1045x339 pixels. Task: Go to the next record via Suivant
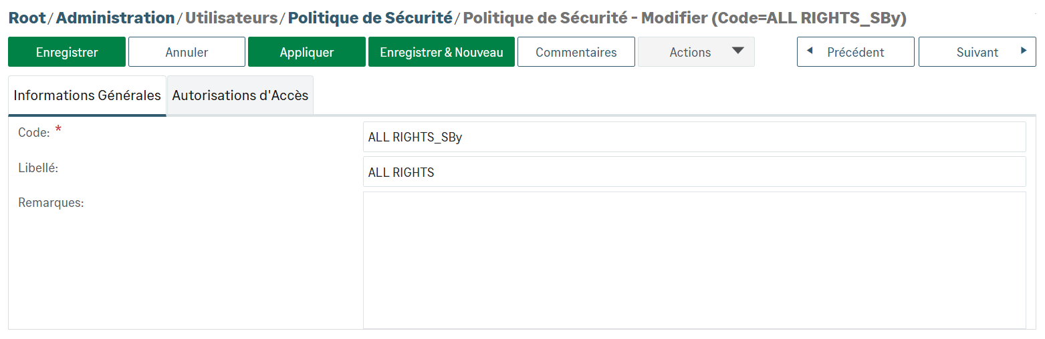coord(977,52)
